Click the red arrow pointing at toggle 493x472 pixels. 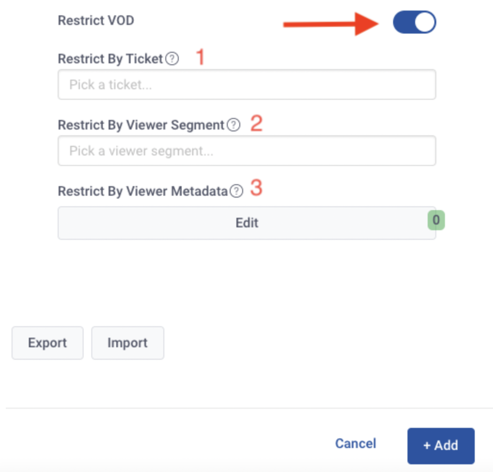tap(331, 24)
